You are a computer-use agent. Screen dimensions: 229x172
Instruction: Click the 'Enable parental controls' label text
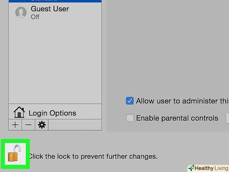coord(177,118)
